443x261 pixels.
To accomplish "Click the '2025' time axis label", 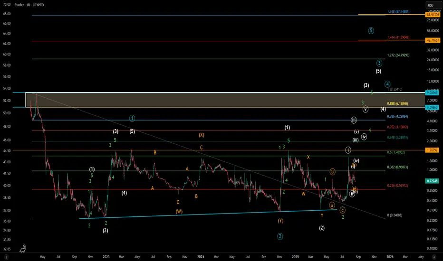I will 295,257.
